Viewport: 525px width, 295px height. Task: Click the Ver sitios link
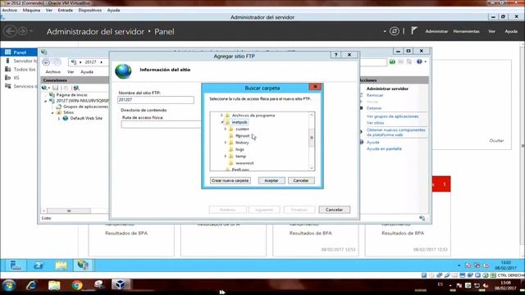coord(375,123)
